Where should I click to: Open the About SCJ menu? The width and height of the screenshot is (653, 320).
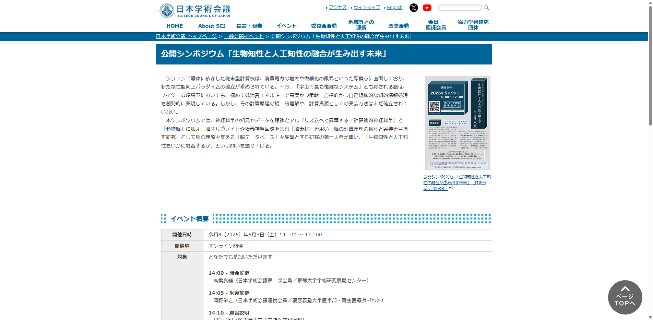212,26
